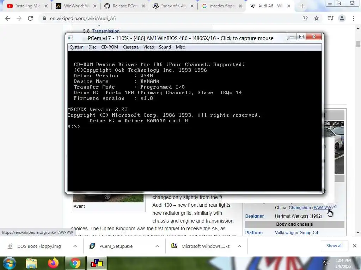361x270 pixels.
Task: Switch to the Installing Mic YouTube tab
Action: (x=27, y=6)
